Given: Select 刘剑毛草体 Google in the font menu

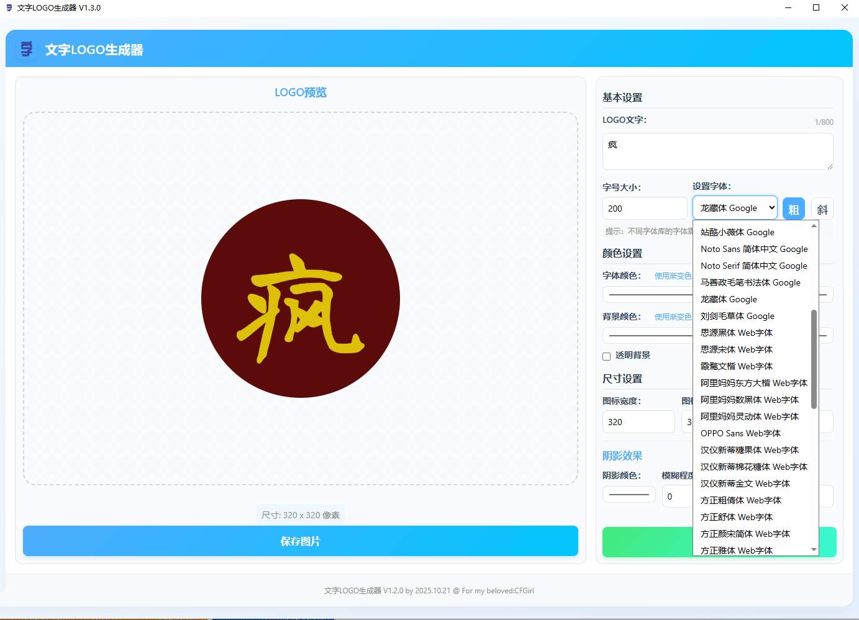Looking at the screenshot, I should point(737,316).
